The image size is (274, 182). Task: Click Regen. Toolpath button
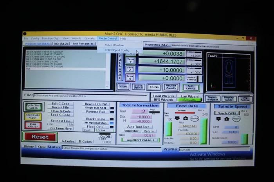click(x=212, y=99)
